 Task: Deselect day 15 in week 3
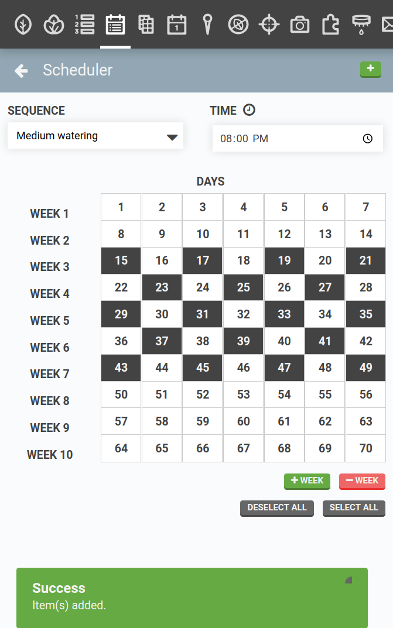point(121,260)
